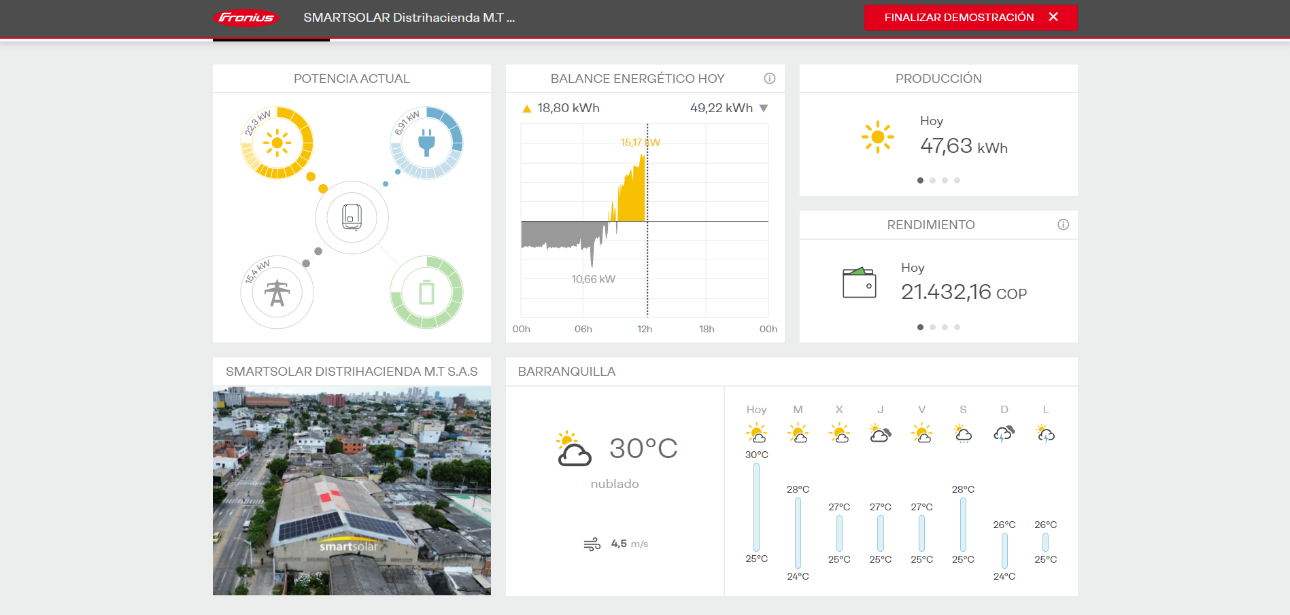This screenshot has width=1290, height=615.
Task: Open info icon for Rendimiento
Action: tap(1063, 225)
